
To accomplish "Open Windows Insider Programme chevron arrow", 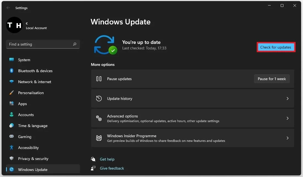I will 288,138.
